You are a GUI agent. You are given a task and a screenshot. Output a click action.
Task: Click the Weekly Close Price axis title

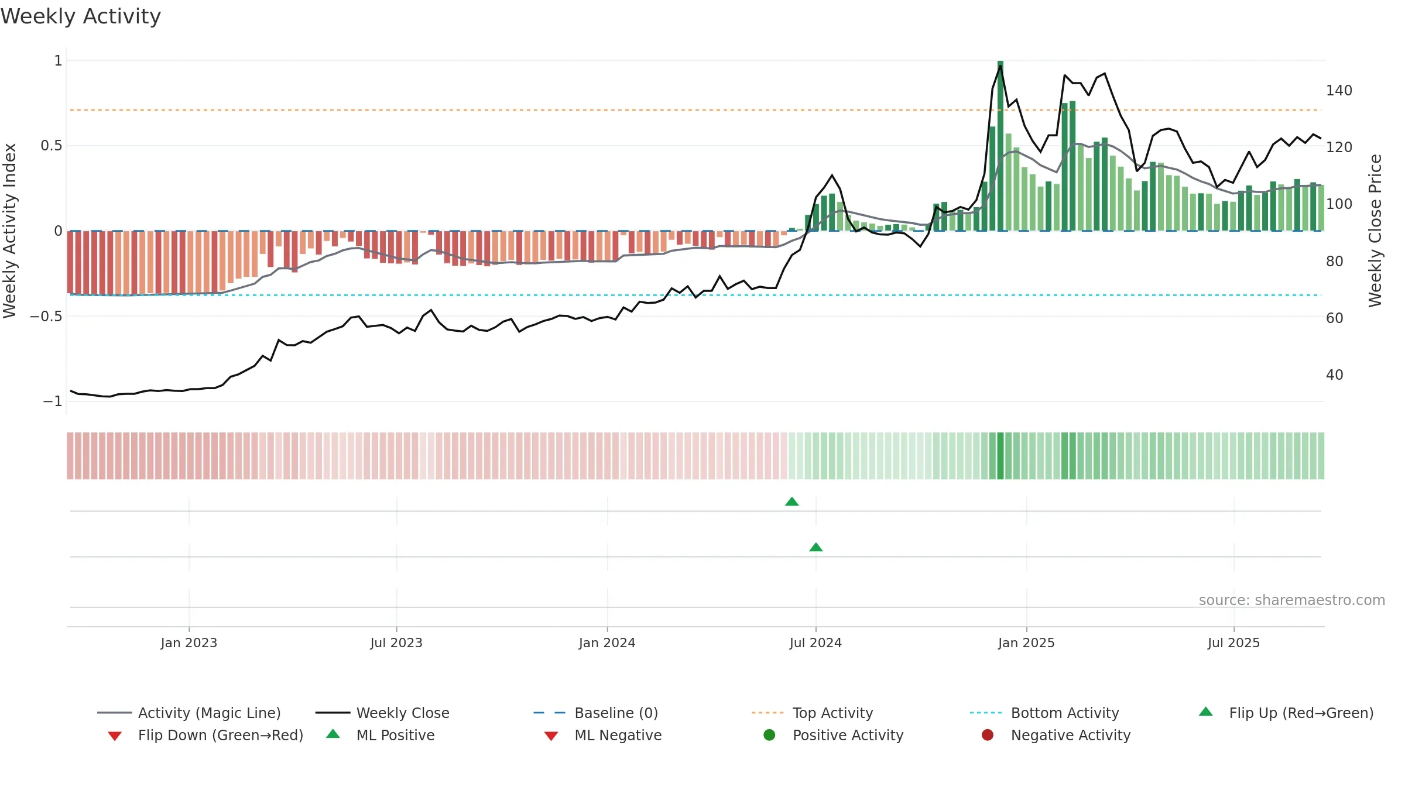1375,231
